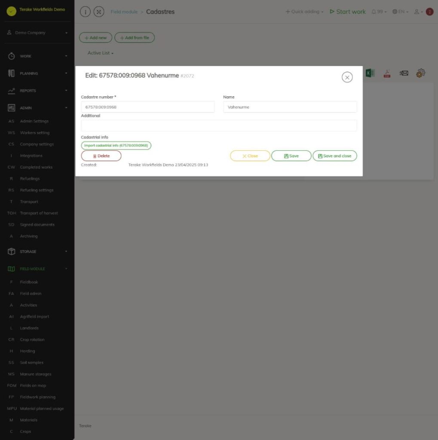Viewport: 438px width, 440px height.
Task: Click into the Name input field
Action: [290, 107]
